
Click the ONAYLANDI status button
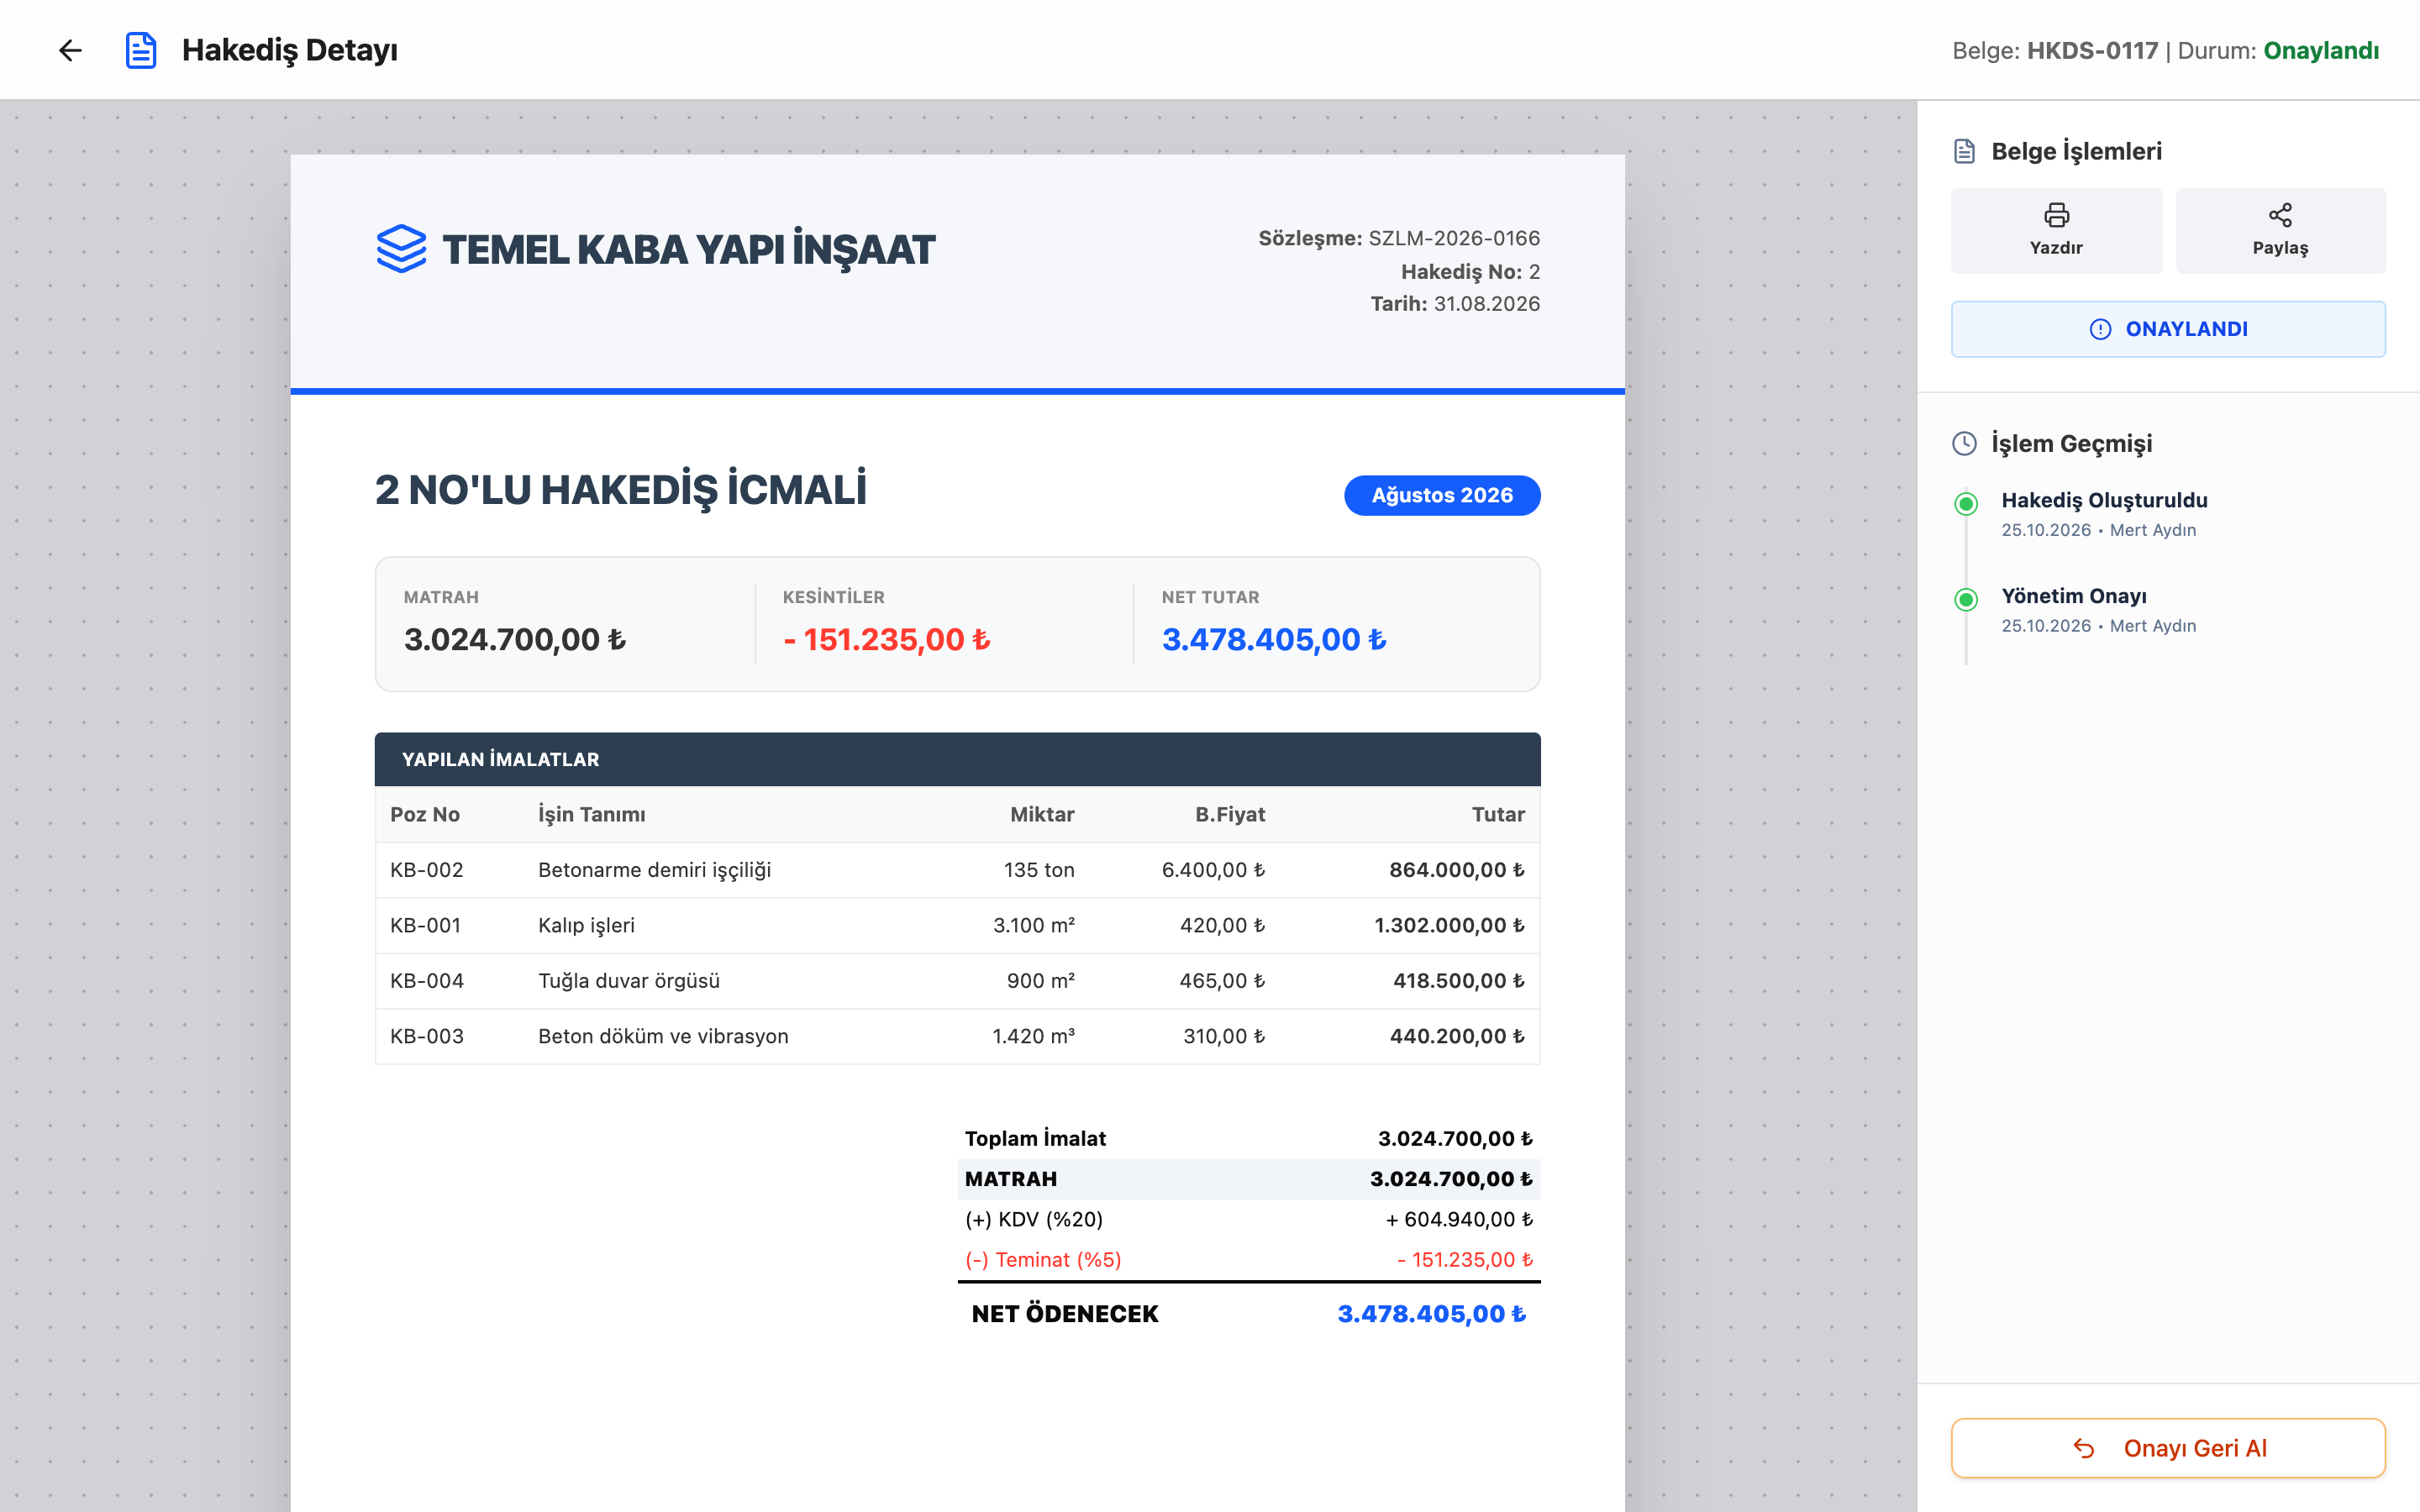[2168, 329]
